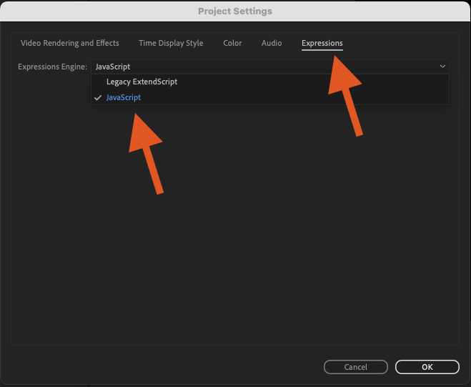Go to the Color tab

pos(232,43)
